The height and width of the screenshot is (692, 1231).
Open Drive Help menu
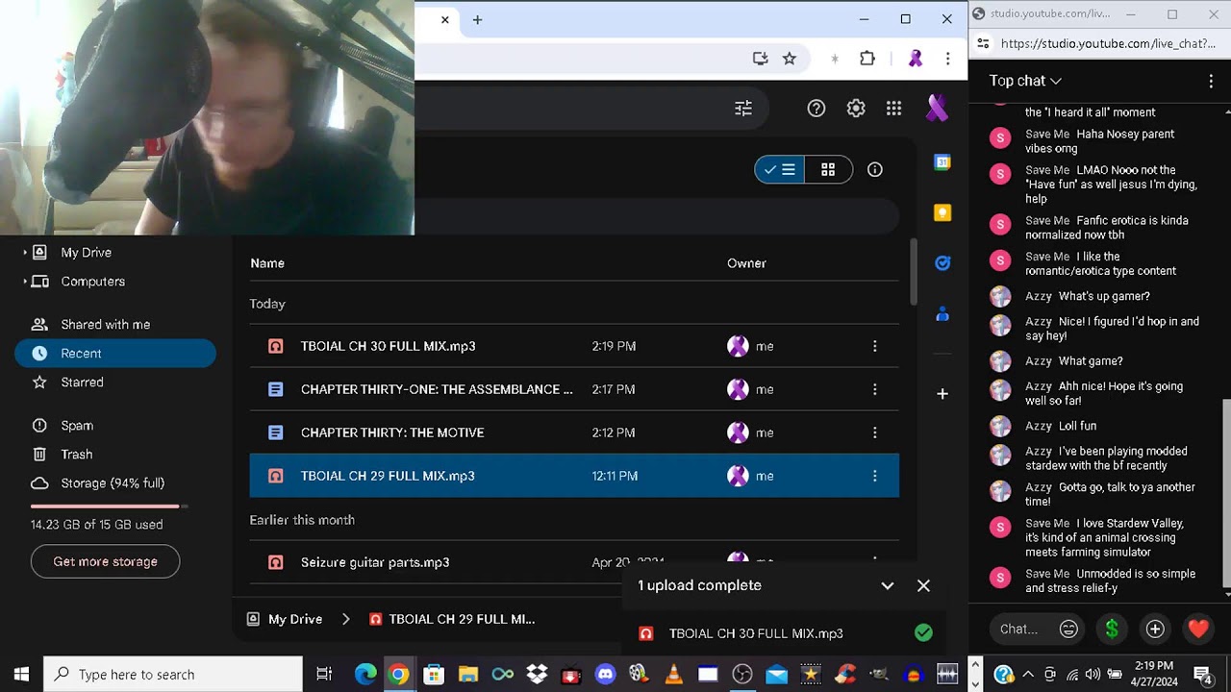(816, 109)
